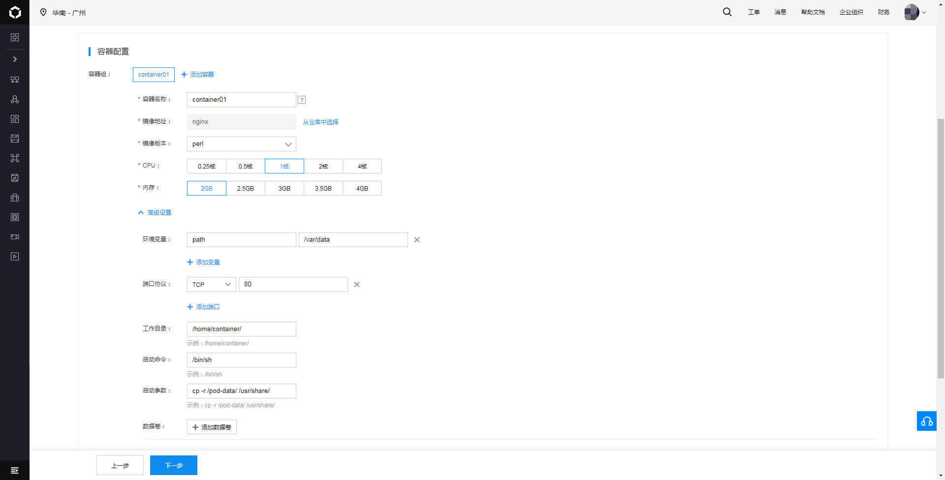Open the storage disk sidebar icon
Image resolution: width=945 pixels, height=480 pixels.
[15, 139]
